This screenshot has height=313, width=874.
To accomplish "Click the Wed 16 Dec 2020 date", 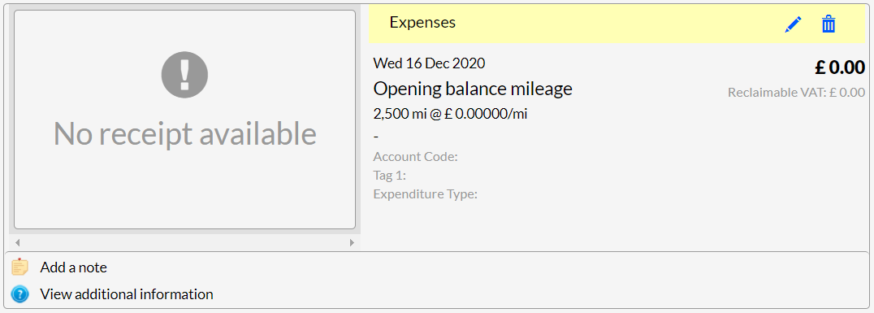I will tap(429, 63).
